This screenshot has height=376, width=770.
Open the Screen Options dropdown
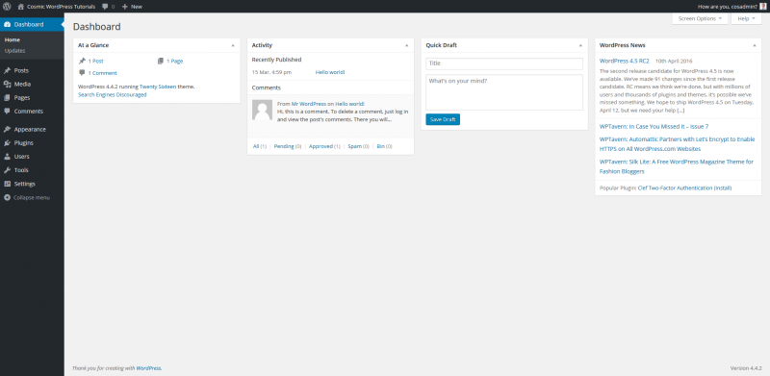(701, 18)
